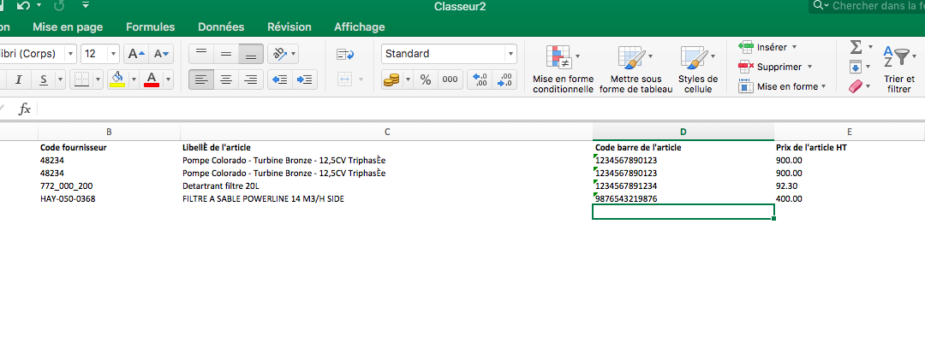
Task: Select the price cell '92.30'
Action: (850, 186)
